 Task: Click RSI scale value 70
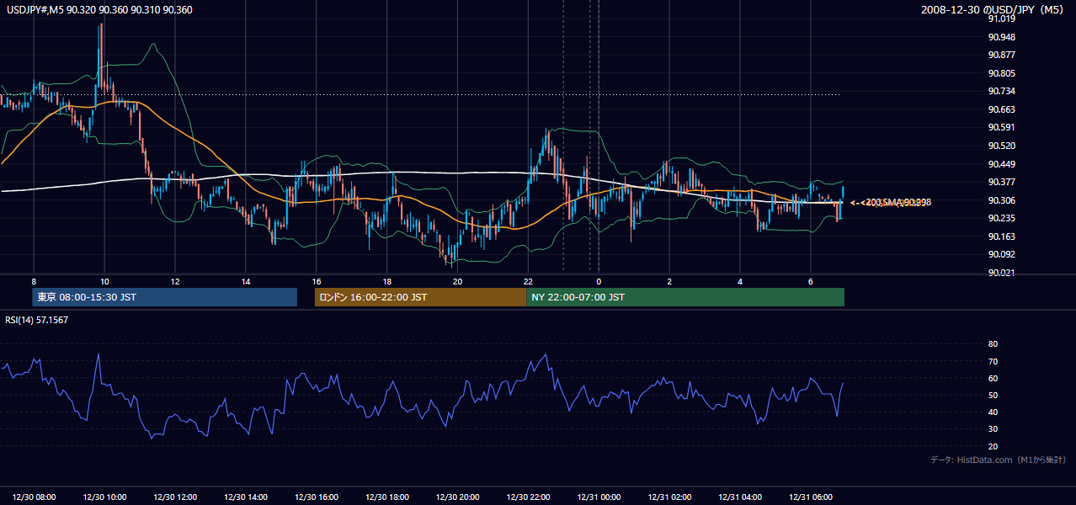tap(993, 361)
